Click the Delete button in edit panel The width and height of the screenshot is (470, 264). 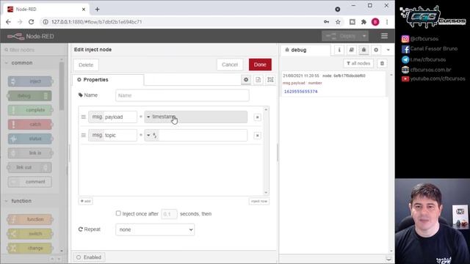(86, 65)
